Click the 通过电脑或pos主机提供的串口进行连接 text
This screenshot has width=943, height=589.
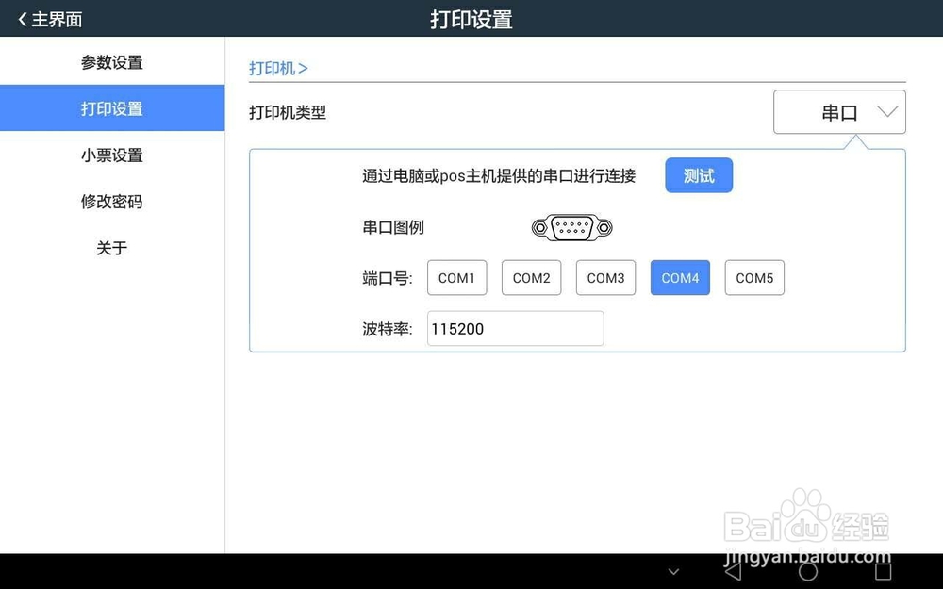(x=499, y=175)
